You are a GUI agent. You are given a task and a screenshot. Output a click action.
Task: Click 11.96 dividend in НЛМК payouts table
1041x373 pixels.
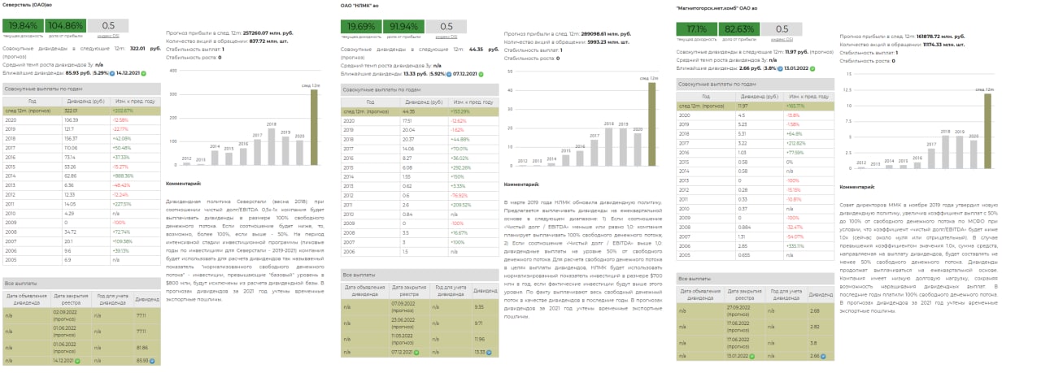point(480,338)
